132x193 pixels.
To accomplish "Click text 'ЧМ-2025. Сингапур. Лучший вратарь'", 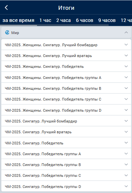I will [38, 132].
